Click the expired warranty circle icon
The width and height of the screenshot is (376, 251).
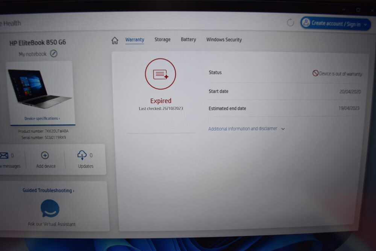click(161, 74)
